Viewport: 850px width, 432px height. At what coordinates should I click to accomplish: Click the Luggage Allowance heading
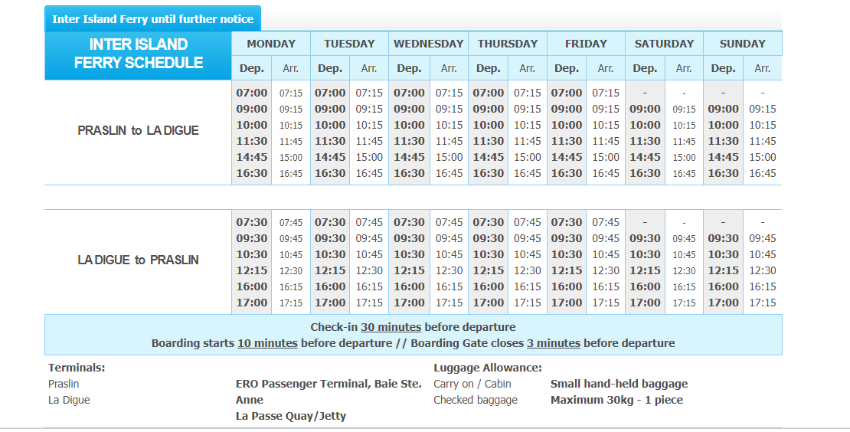(x=487, y=368)
